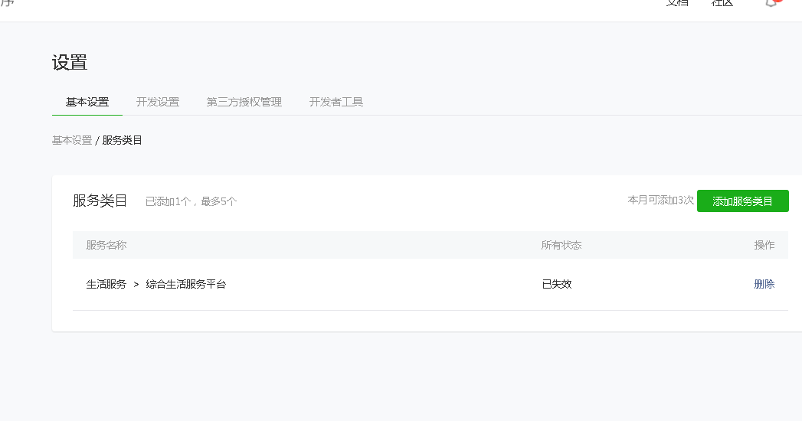Click 基本设置 in the breadcrumb path
Screen dimensions: 802x421
[72, 140]
